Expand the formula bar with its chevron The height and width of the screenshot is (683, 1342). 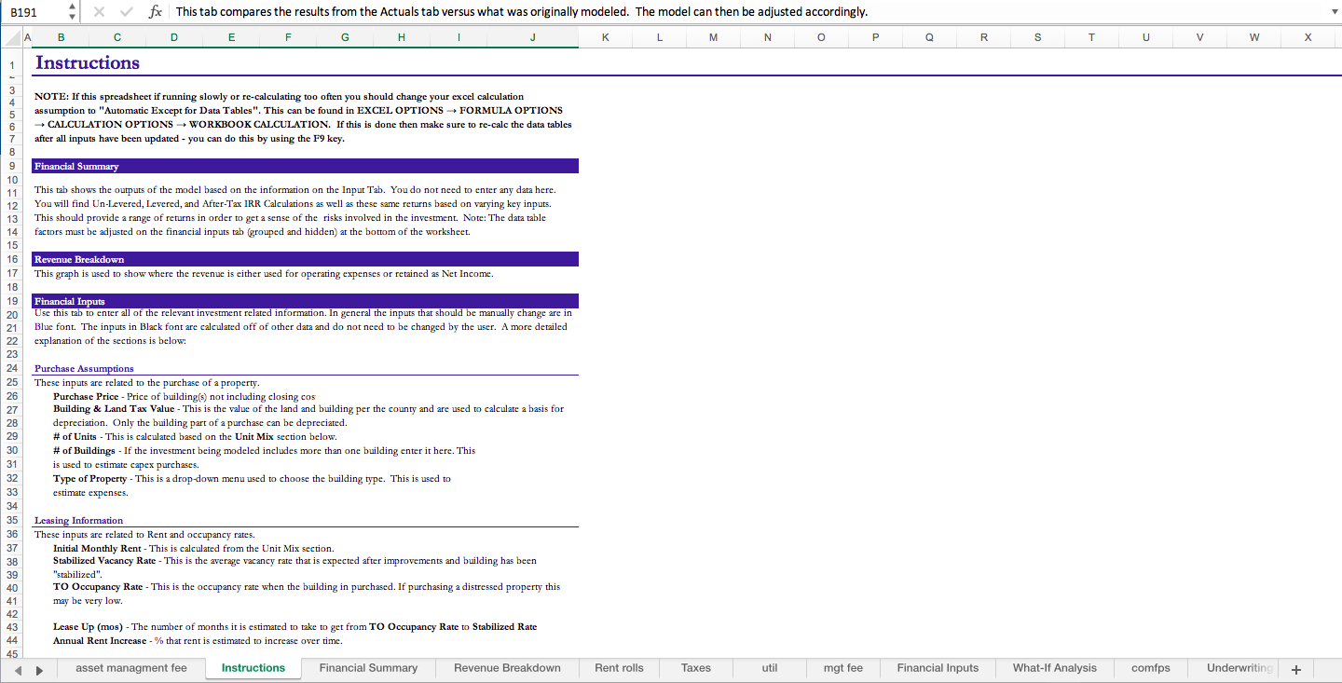[1335, 11]
